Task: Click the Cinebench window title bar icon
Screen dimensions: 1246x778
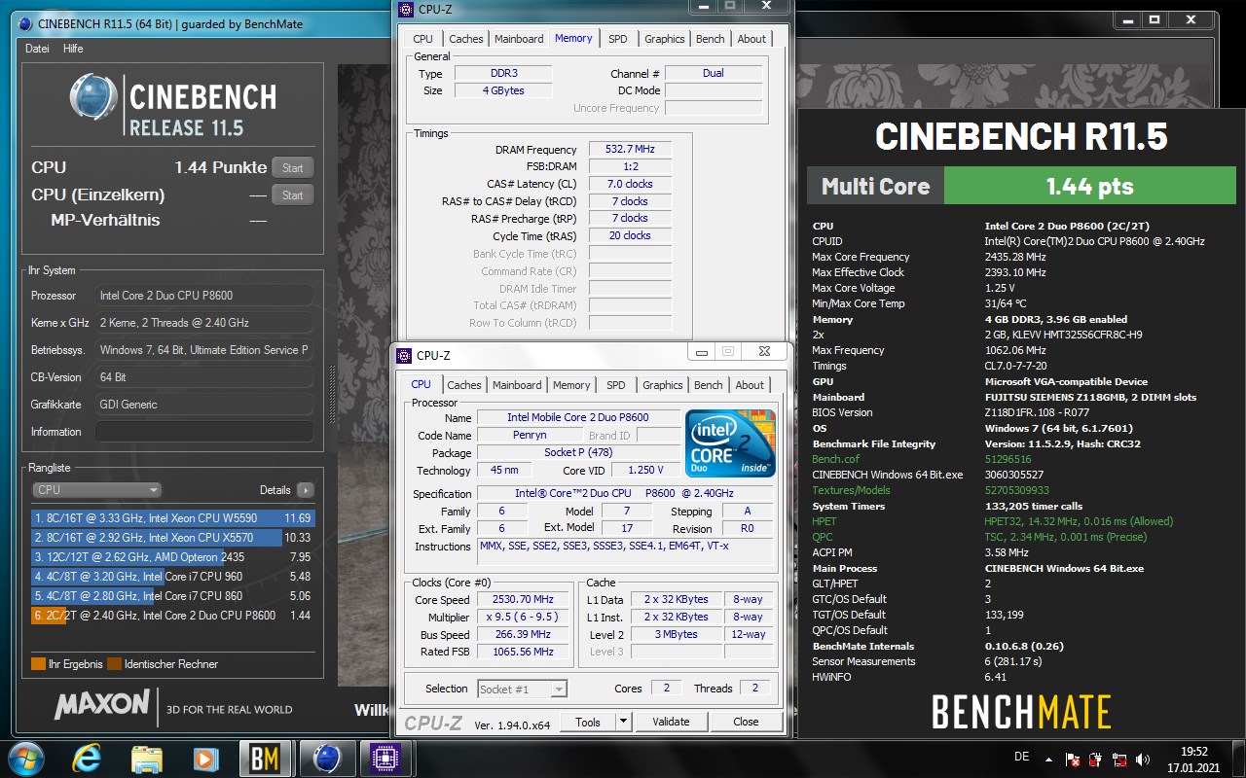Action: pyautogui.click(x=23, y=23)
